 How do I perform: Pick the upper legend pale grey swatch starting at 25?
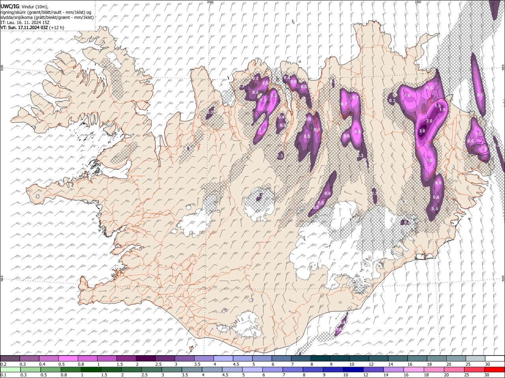[x=475, y=359]
